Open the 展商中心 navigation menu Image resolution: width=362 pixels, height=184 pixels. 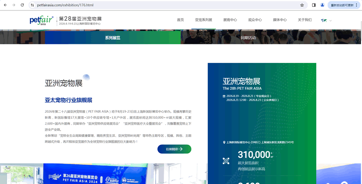[230, 20]
